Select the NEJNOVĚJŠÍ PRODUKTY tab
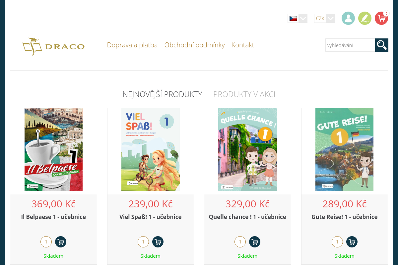Screen dimensions: 398x265 click(162, 94)
